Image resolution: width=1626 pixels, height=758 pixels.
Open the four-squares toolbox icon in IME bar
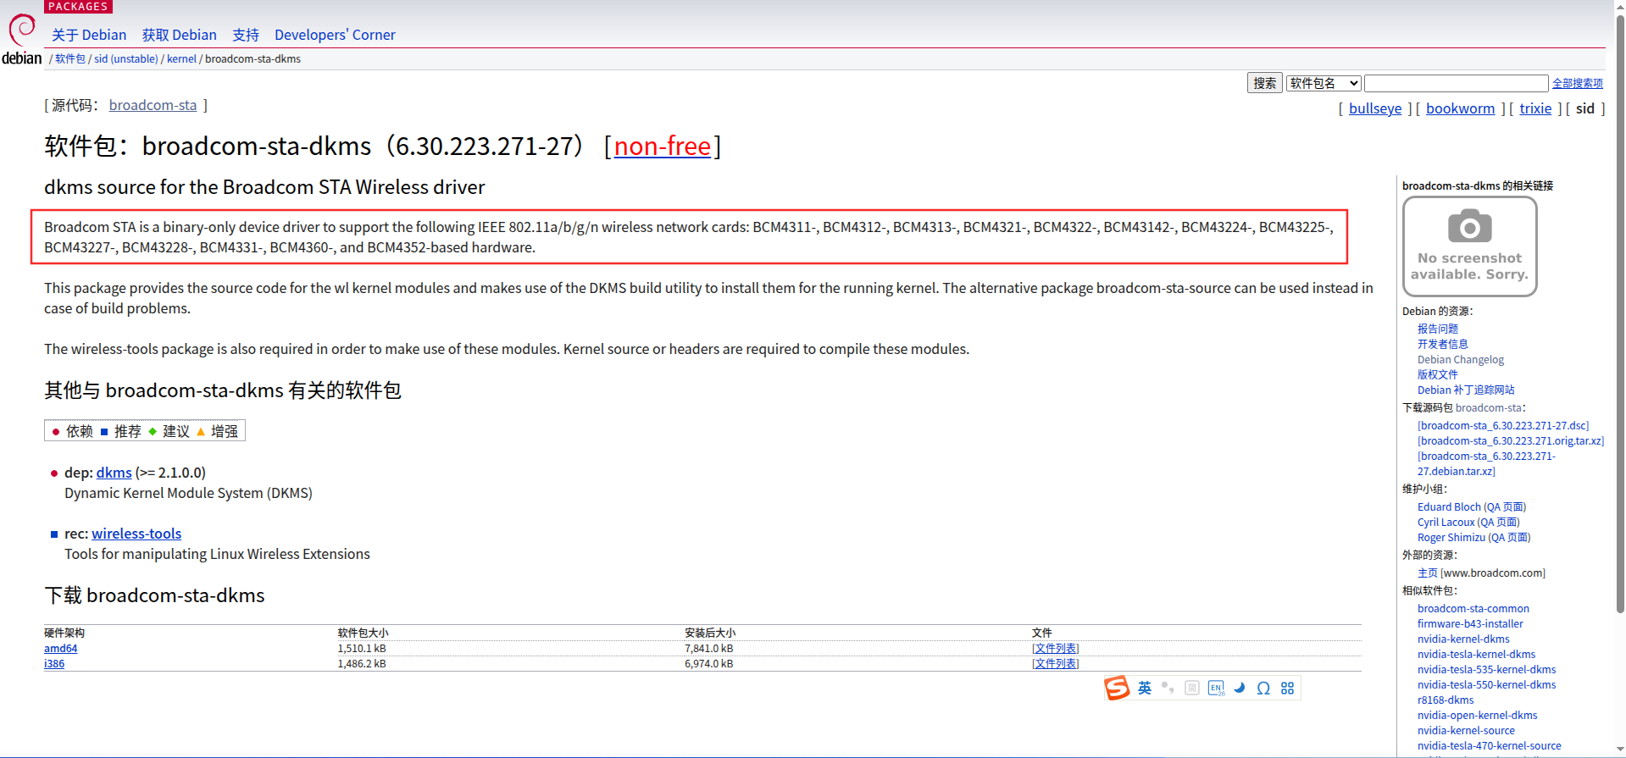[x=1287, y=688]
